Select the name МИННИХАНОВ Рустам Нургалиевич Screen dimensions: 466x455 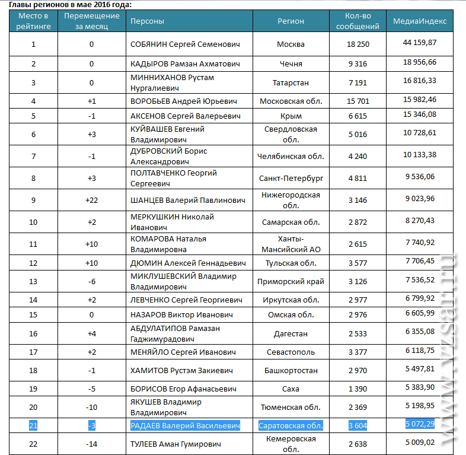(172, 82)
